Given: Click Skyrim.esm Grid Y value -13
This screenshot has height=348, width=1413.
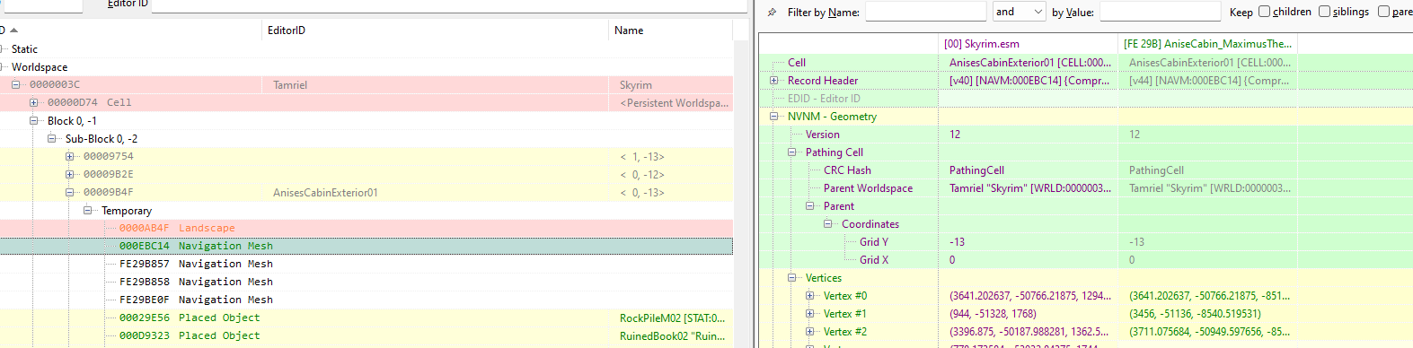Looking at the screenshot, I should 958,242.
